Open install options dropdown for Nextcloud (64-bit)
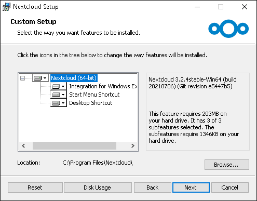 click(40, 78)
